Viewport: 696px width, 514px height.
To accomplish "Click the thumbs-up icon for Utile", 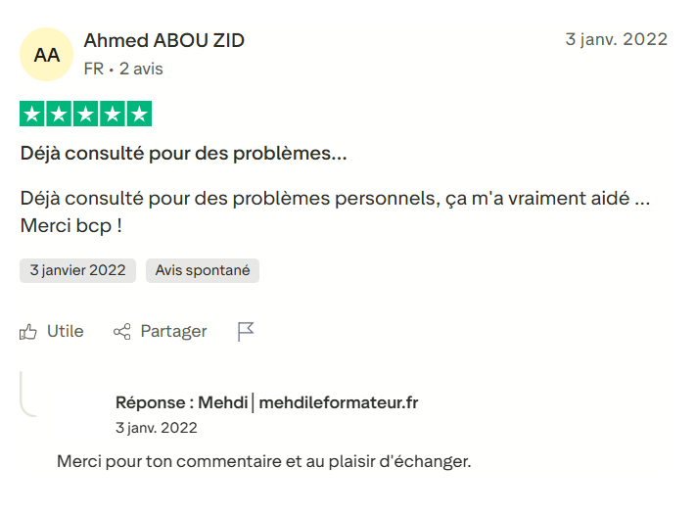I will 28,332.
